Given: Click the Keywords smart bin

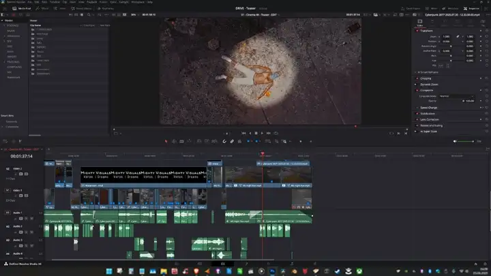Looking at the screenshot, I should [12, 121].
